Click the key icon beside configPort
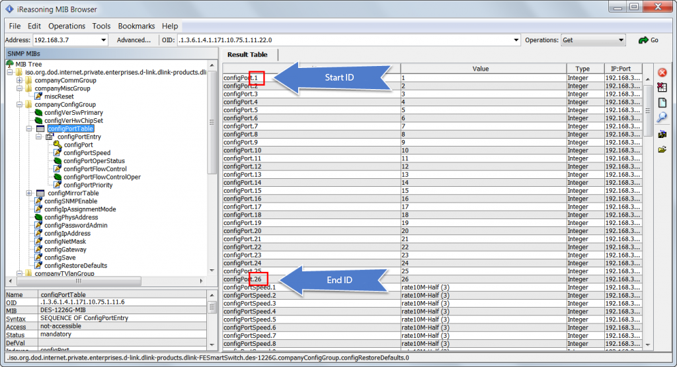This screenshot has height=367, width=677. click(x=58, y=145)
